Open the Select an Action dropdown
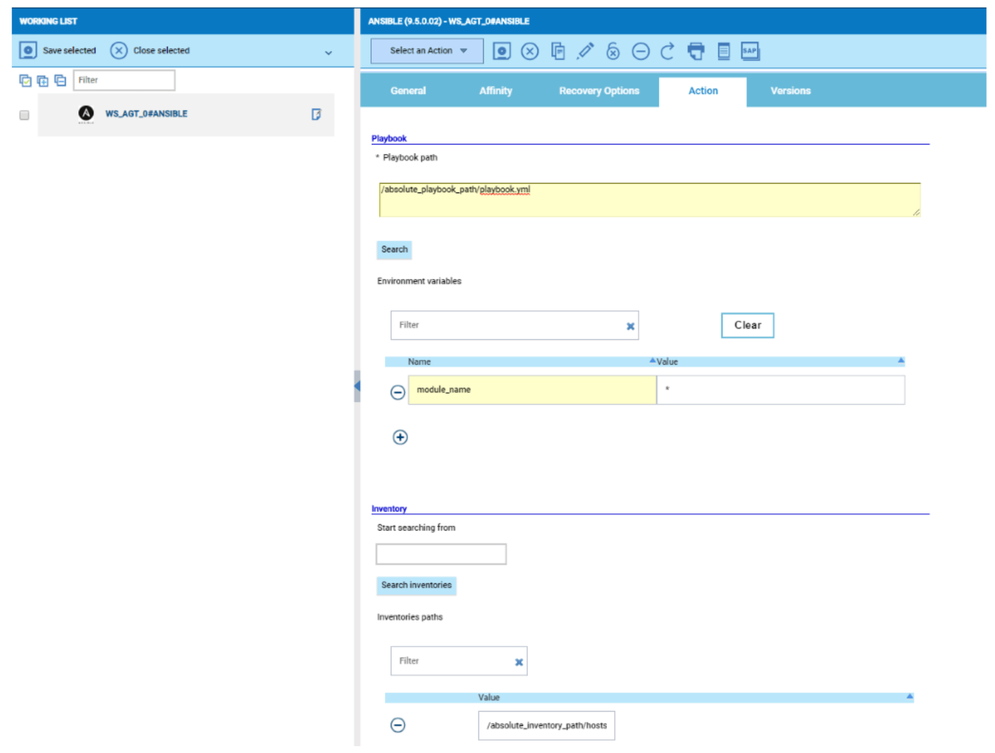Viewport: 995px width, 753px height. [x=427, y=51]
